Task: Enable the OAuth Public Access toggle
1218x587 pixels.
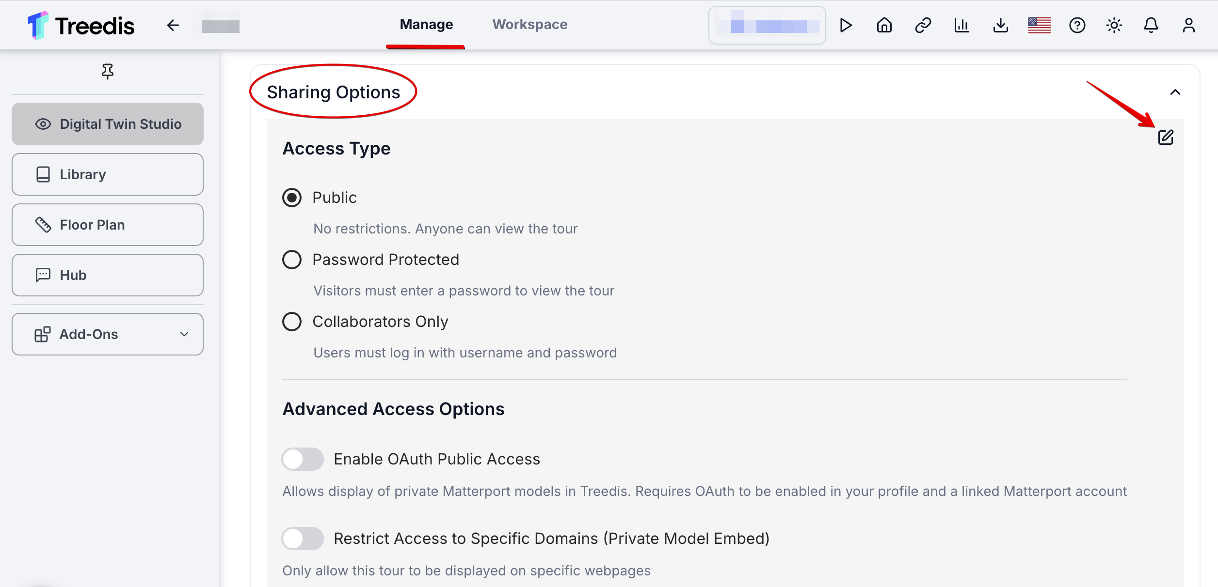Action: pyautogui.click(x=303, y=459)
